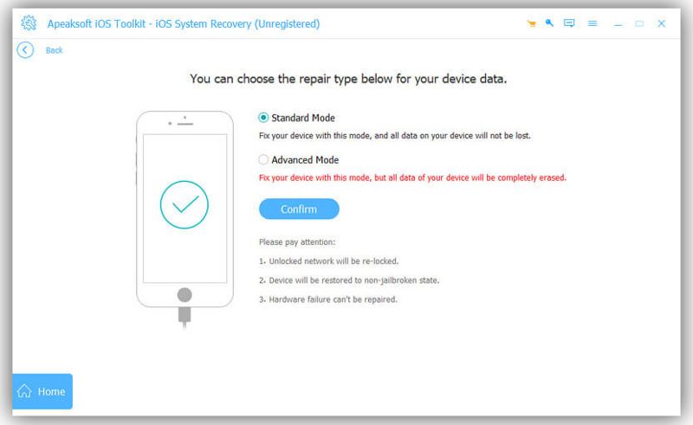Open the feedback chat bubble icon
The height and width of the screenshot is (425, 693).
click(569, 23)
